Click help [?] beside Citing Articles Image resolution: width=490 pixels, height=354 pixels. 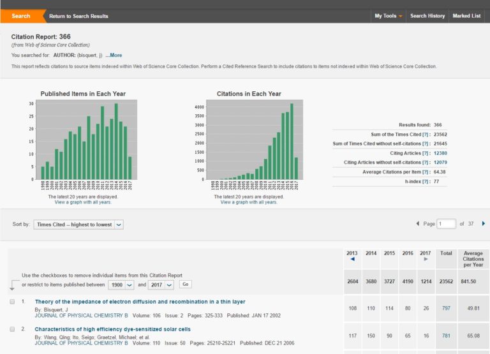coord(426,153)
